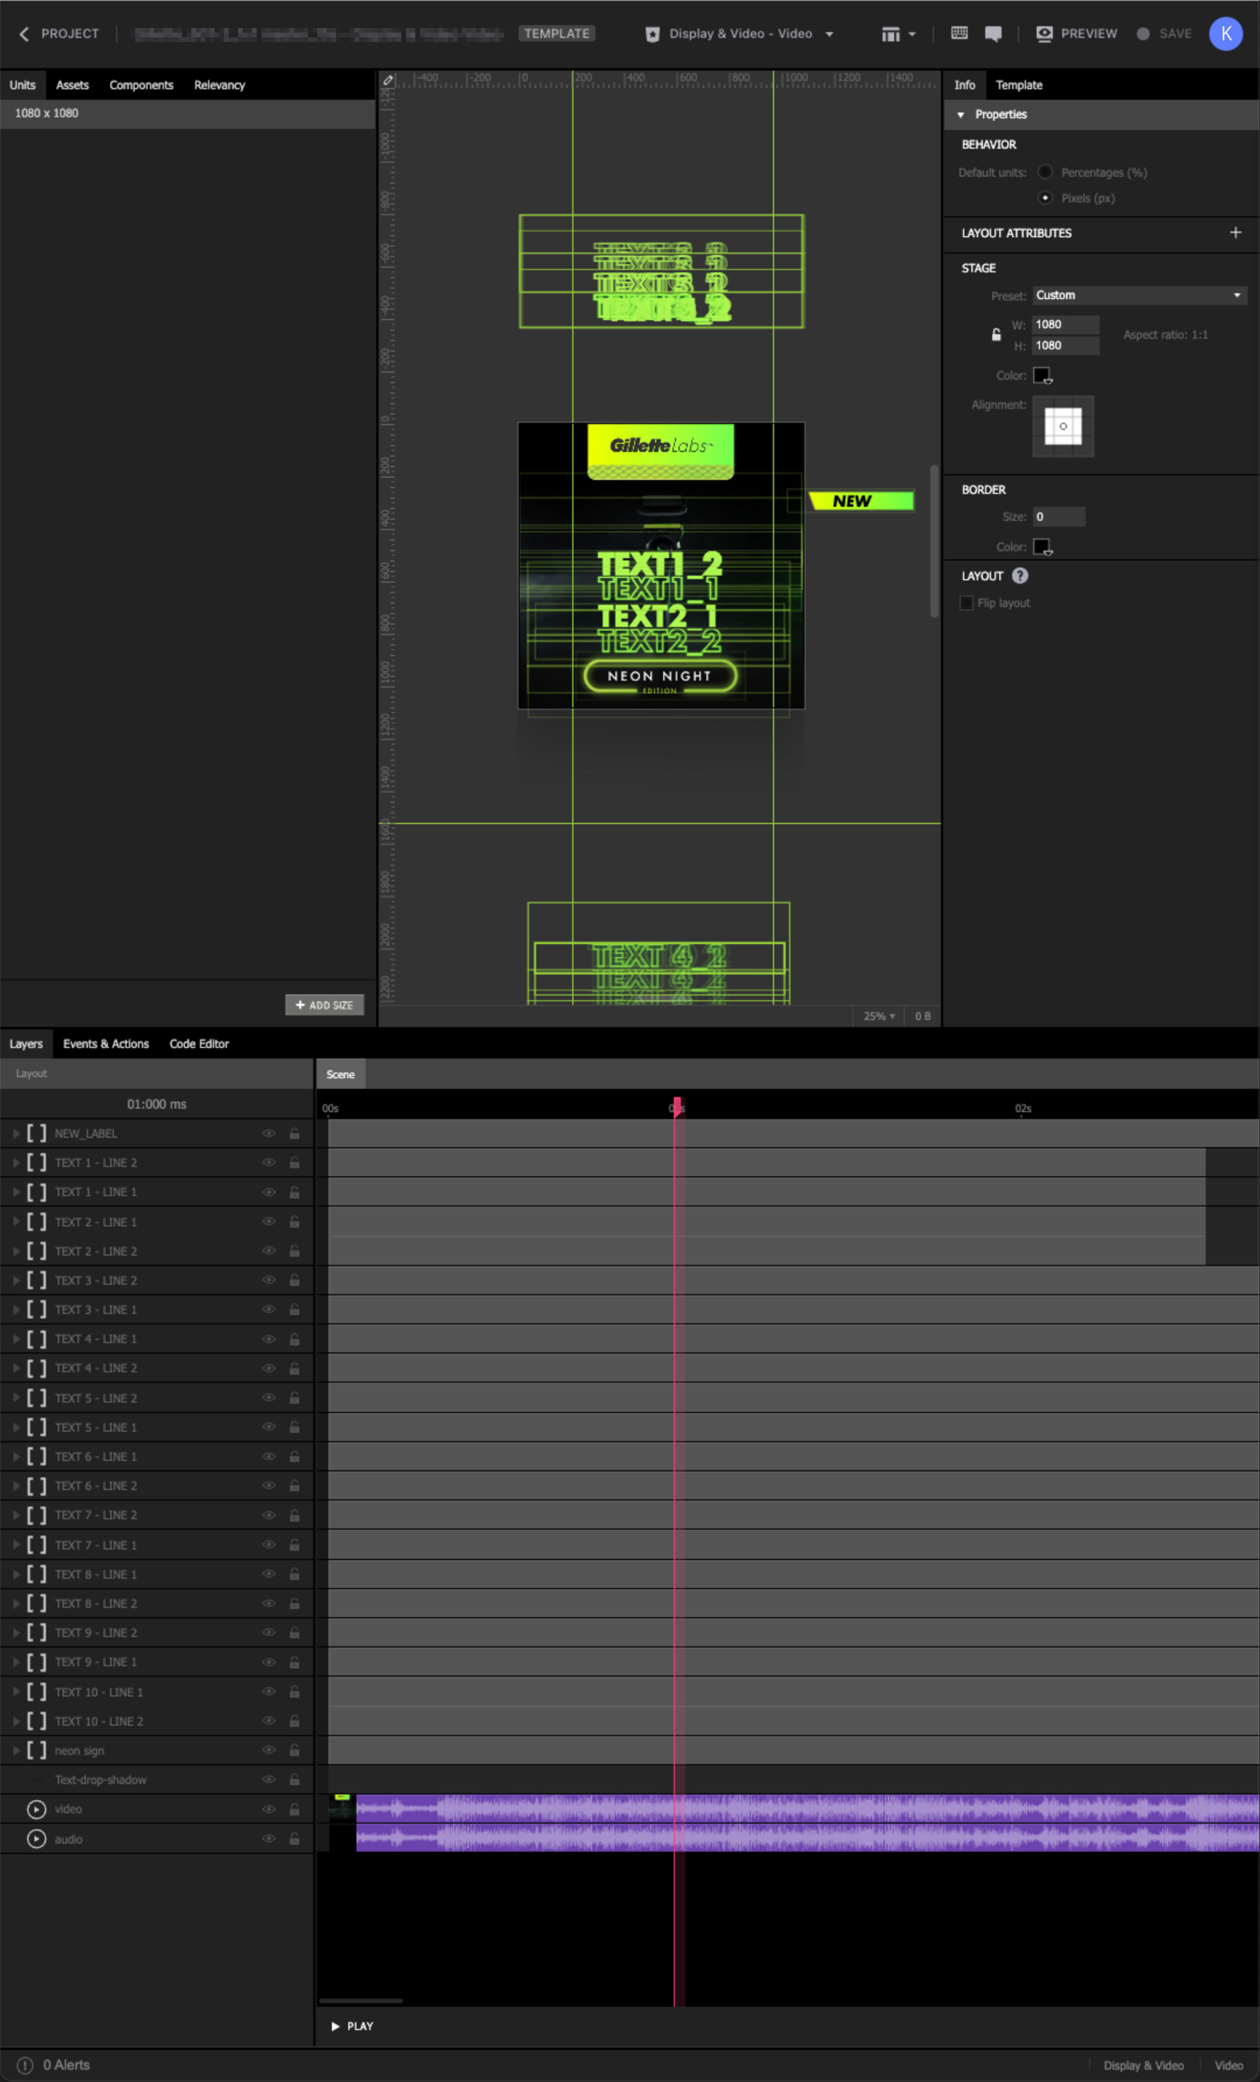Go back to Project
The image size is (1260, 2082).
58,34
